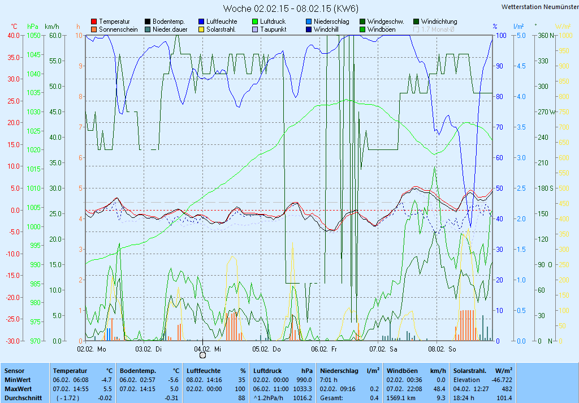Click the Temperatur column header in table
The height and width of the screenshot is (403, 579).
pos(70,370)
